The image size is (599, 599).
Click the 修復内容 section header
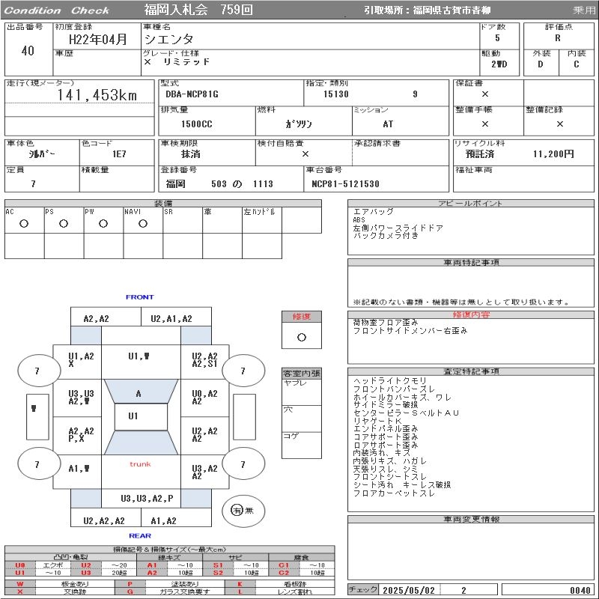tap(471, 315)
